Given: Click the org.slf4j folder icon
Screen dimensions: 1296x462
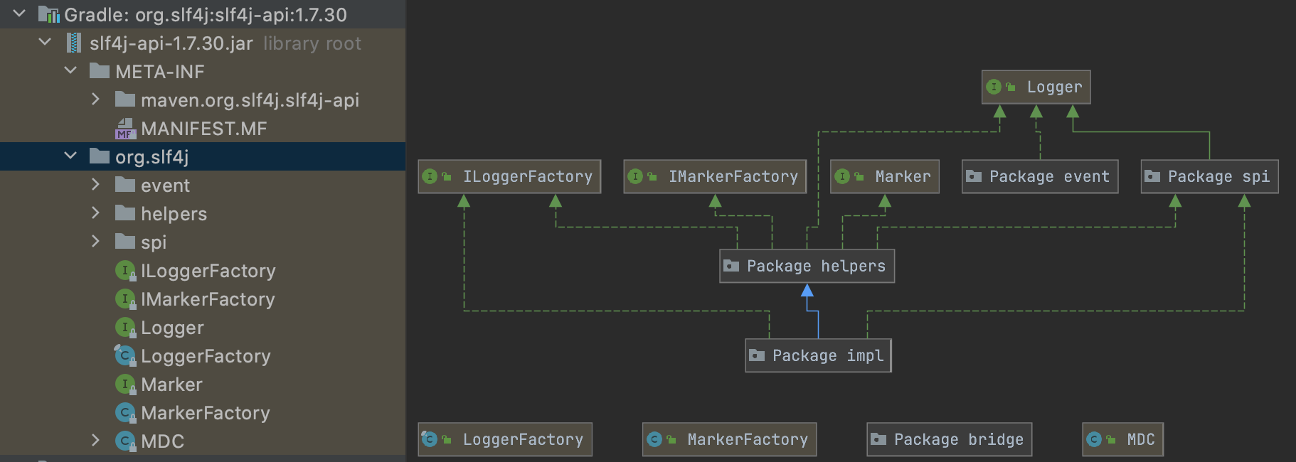Looking at the screenshot, I should pyautogui.click(x=100, y=156).
